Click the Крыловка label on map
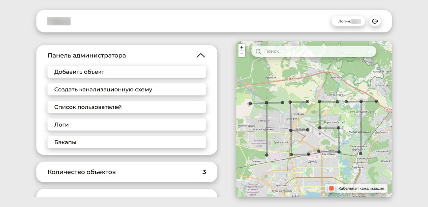 click(282, 185)
